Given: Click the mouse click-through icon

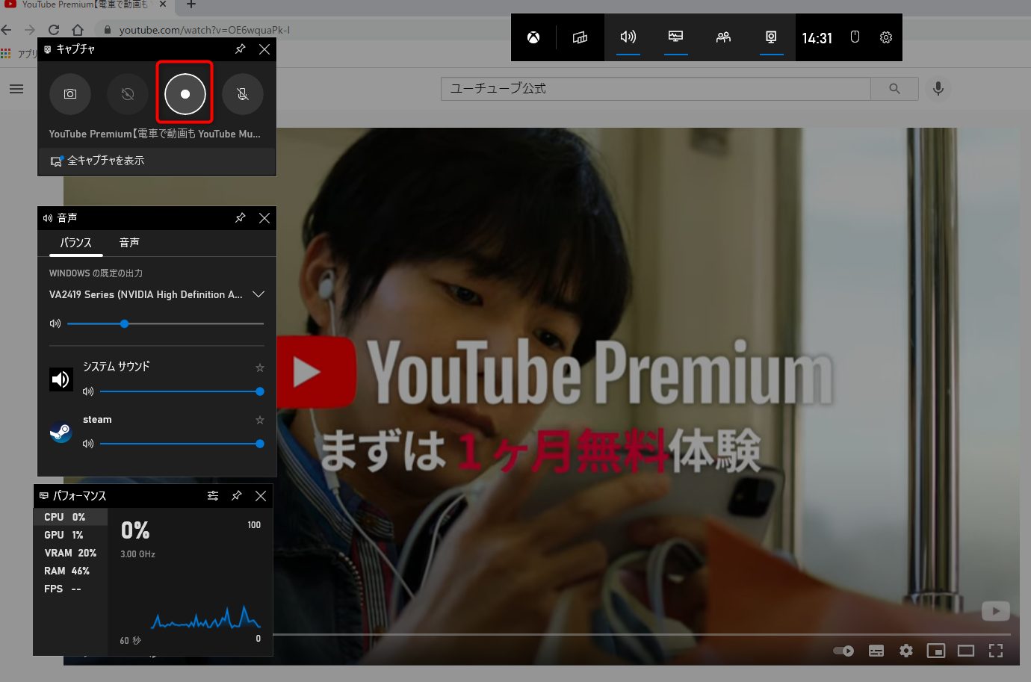Looking at the screenshot, I should [x=855, y=37].
